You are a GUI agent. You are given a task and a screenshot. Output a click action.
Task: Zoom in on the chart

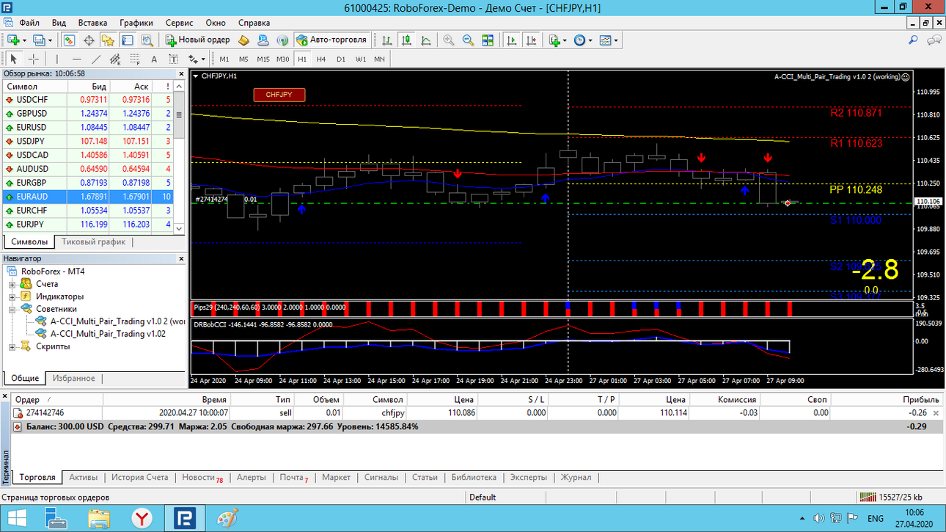(x=449, y=40)
